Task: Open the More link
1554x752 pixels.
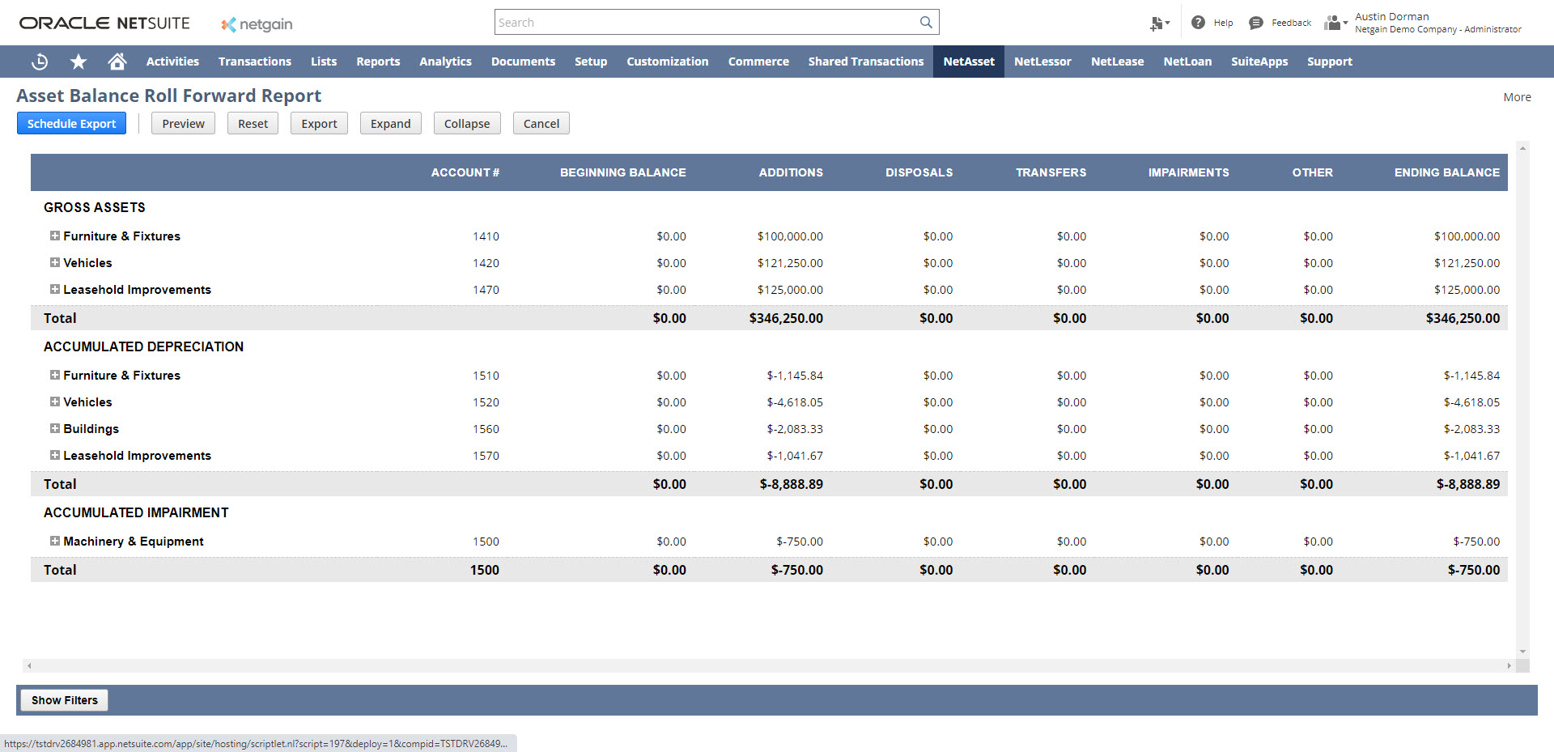Action: coord(1517,97)
